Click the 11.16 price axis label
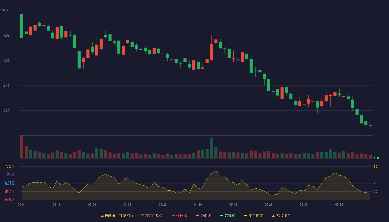 click(5, 136)
